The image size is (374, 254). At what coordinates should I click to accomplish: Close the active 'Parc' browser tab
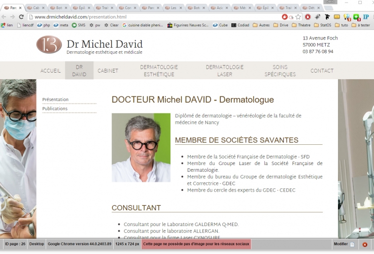(x=20, y=8)
